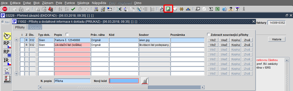Click the Historie button
Screen dimensions: 293x91
[277, 39]
